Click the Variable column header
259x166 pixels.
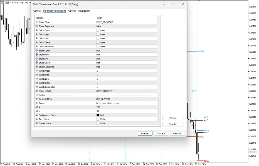(65, 18)
